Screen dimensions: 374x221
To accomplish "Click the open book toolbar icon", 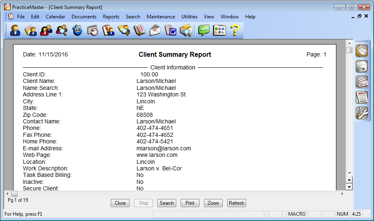I will click(x=139, y=31).
